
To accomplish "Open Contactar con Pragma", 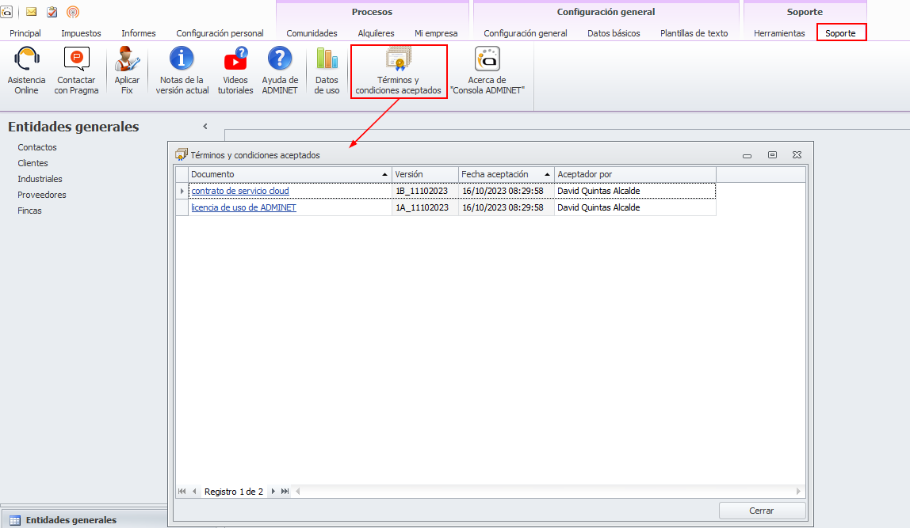I will [x=76, y=70].
